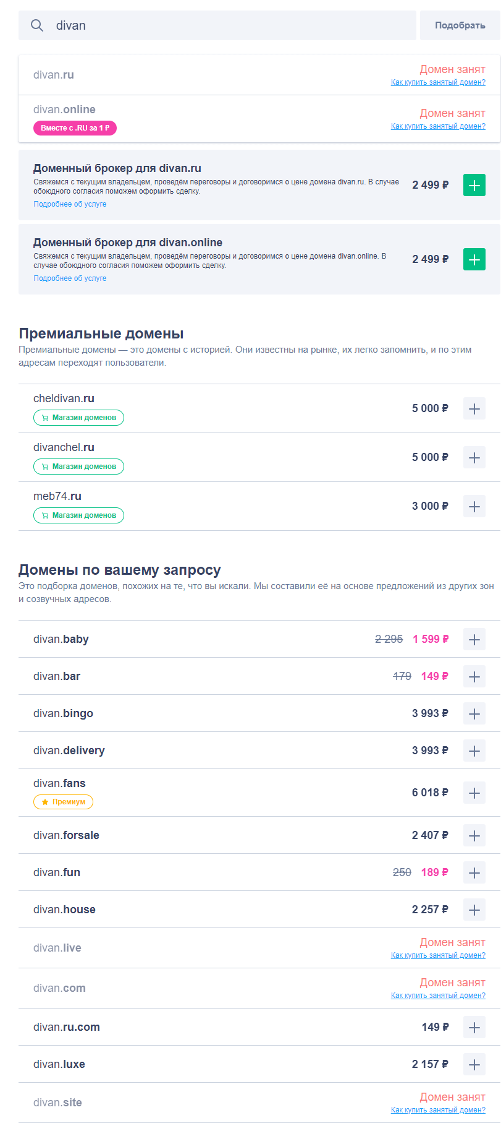
Task: Add meb74.ru to cart
Action: (x=474, y=506)
